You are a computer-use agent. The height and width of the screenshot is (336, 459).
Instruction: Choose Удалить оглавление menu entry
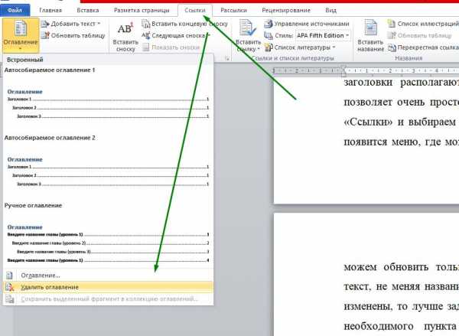108,287
